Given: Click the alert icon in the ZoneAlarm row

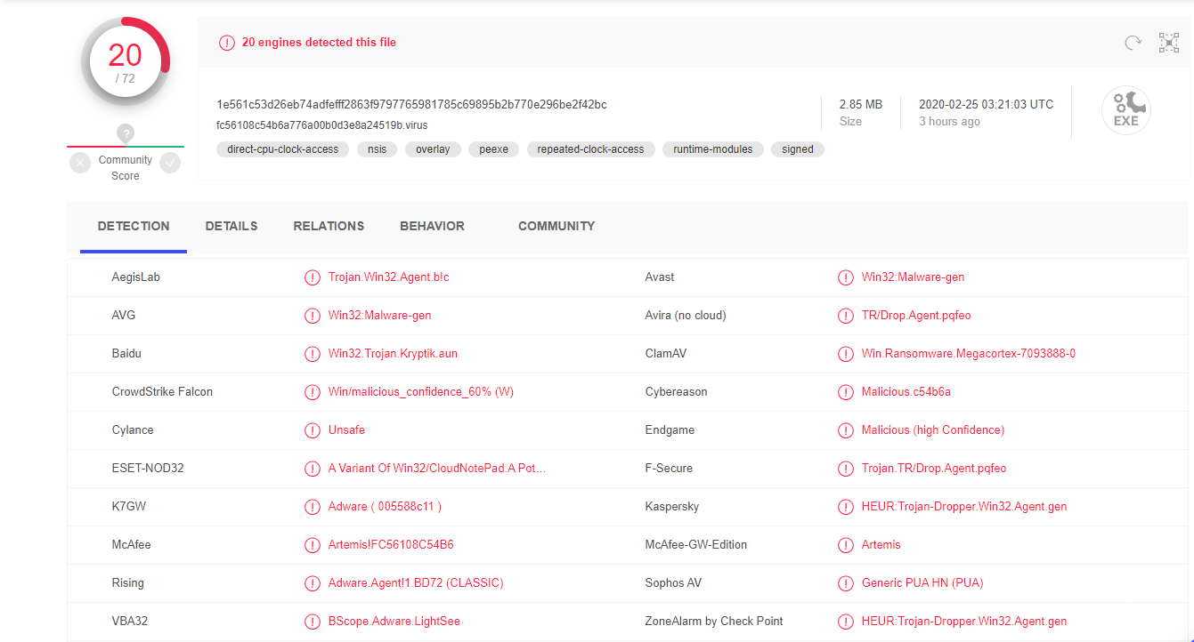Looking at the screenshot, I should click(x=846, y=622).
